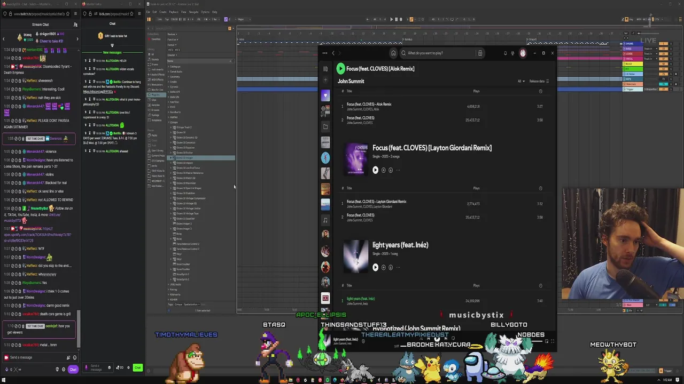Select Intro locator in Ableton arrangement
The image size is (684, 384).
pyautogui.click(x=242, y=39)
